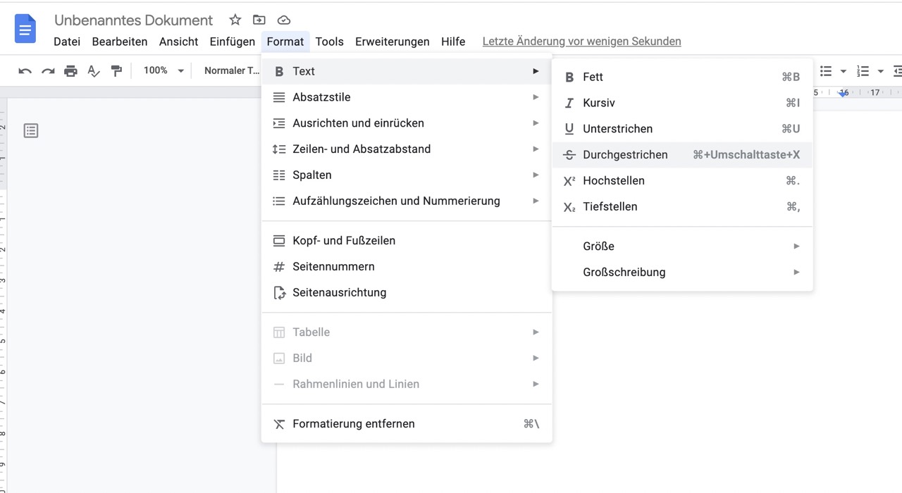Toggle Kursiv italic formatting
Image resolution: width=902 pixels, height=493 pixels.
click(599, 103)
